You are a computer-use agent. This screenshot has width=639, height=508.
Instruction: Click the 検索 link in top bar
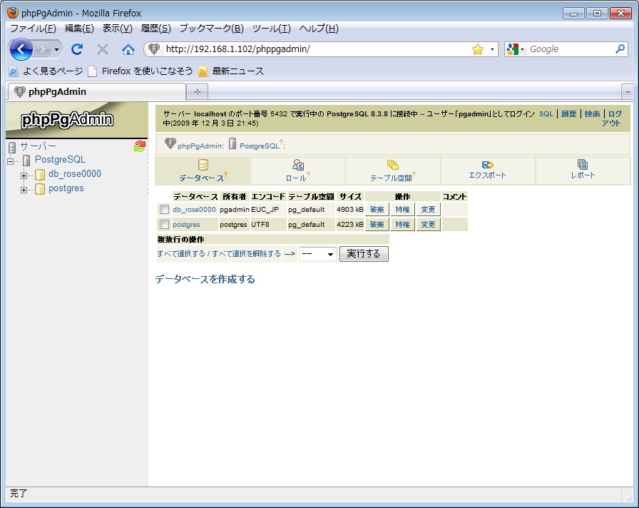coord(592,114)
